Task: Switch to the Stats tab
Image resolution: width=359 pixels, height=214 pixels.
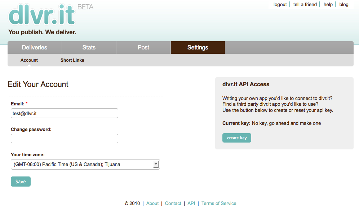Action: [x=89, y=47]
